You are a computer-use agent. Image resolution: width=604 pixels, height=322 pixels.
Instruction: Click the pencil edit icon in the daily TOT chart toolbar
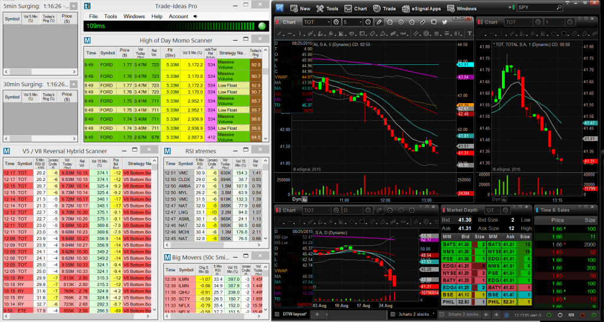tap(379, 211)
